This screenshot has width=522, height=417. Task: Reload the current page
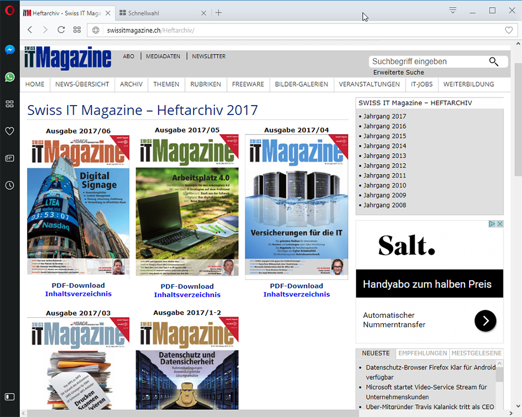pyautogui.click(x=61, y=30)
